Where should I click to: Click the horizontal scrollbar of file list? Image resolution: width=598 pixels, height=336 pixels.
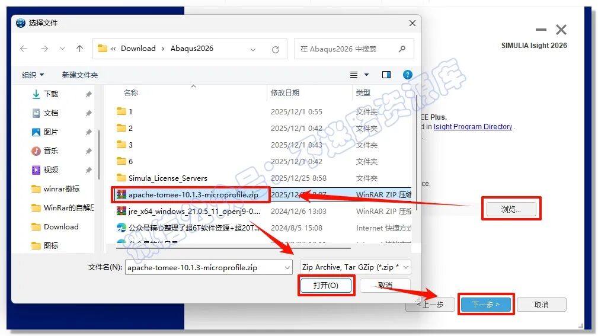pos(234,248)
